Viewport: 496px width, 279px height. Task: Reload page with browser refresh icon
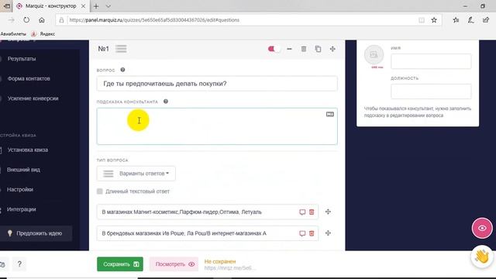point(26,20)
